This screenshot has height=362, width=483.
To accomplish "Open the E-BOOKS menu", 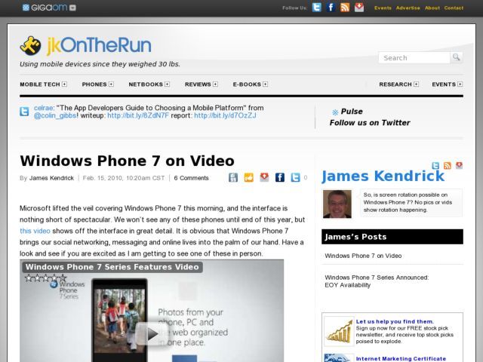I will pos(247,84).
